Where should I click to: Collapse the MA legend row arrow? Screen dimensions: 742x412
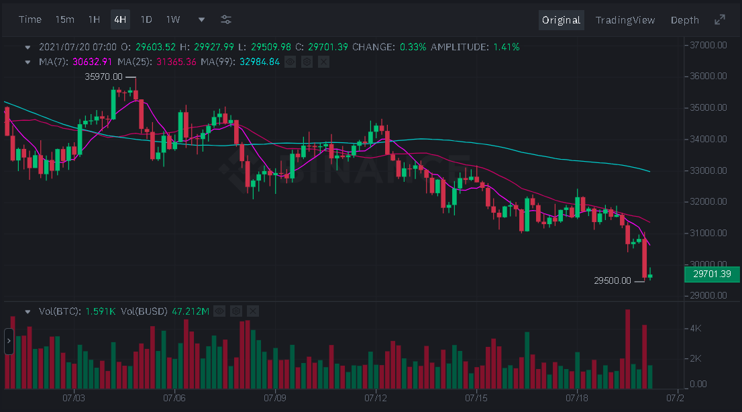pos(28,62)
